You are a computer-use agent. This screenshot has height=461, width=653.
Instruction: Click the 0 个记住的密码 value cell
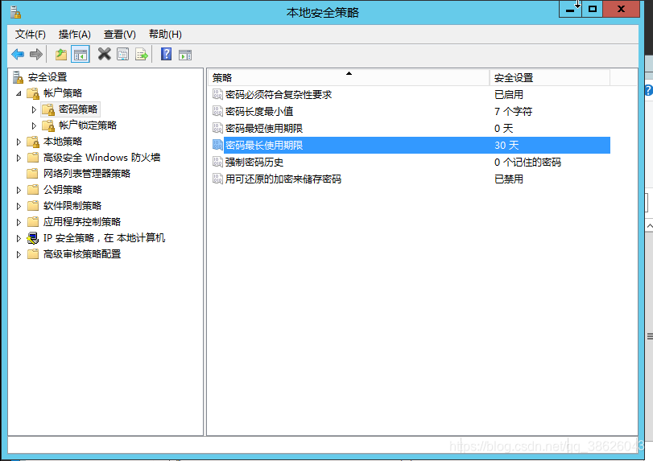(x=527, y=163)
